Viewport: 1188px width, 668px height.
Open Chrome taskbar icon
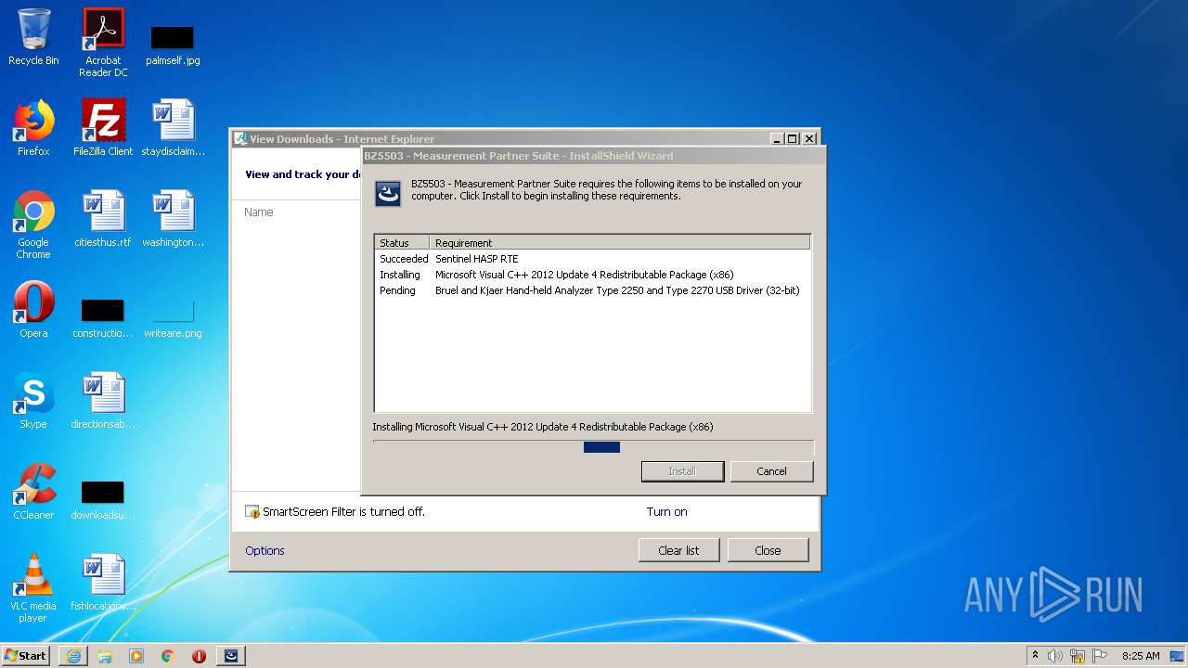coord(168,656)
